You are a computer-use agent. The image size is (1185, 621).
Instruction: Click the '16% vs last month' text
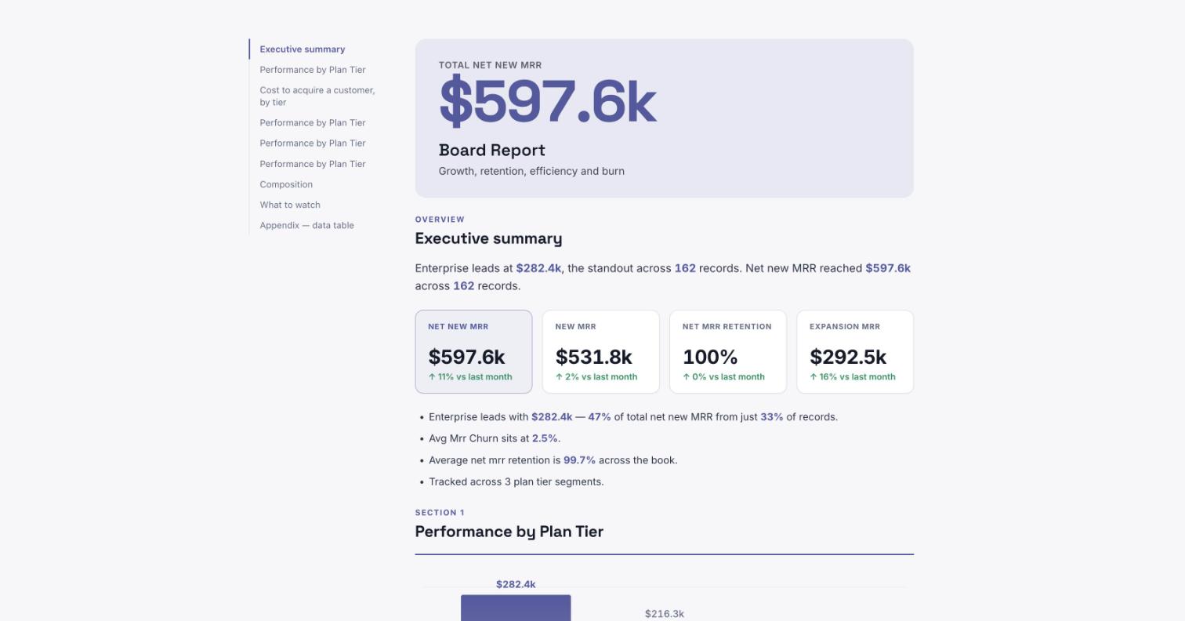[857, 377]
